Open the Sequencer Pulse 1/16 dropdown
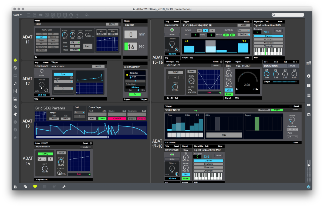This screenshot has height=207, width=324. tap(292, 137)
